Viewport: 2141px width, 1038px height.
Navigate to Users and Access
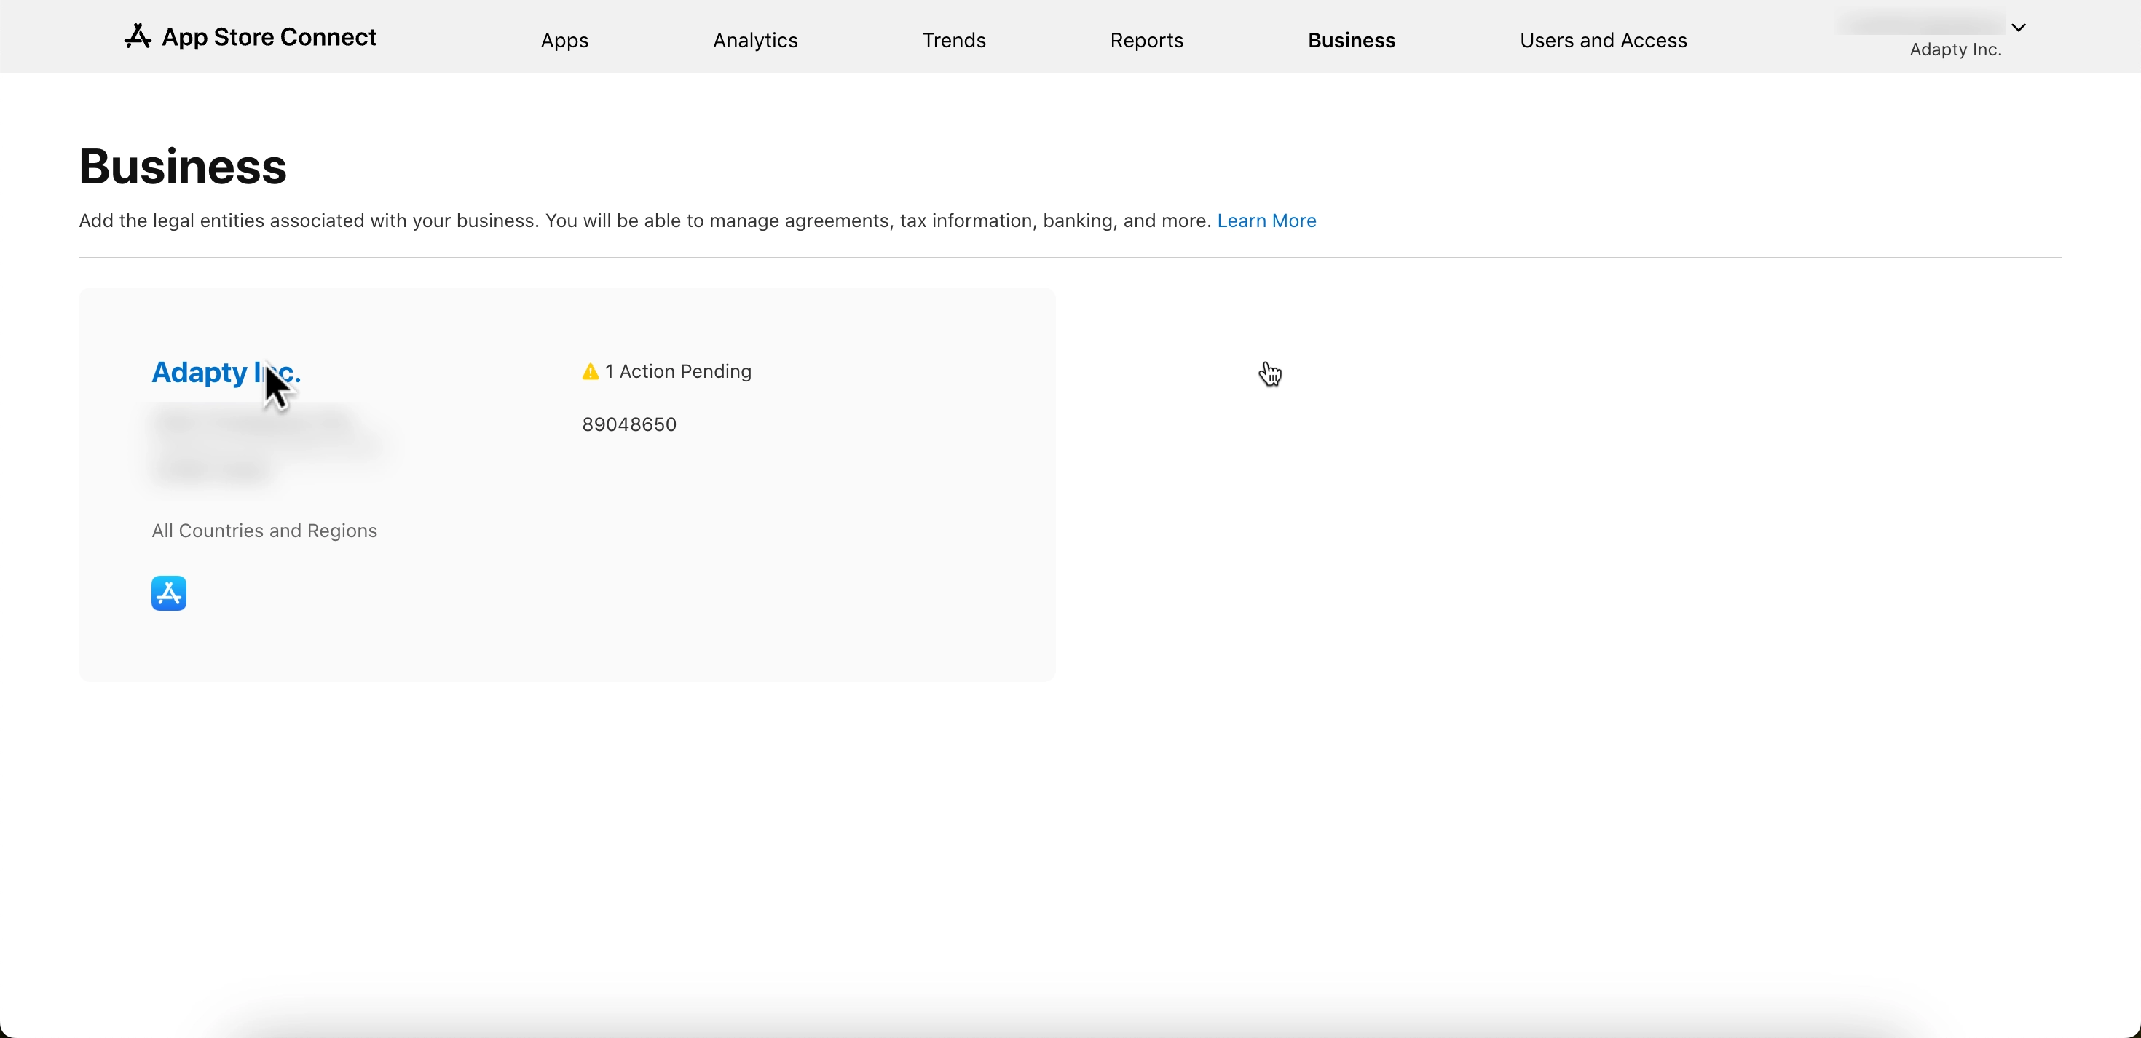point(1602,40)
